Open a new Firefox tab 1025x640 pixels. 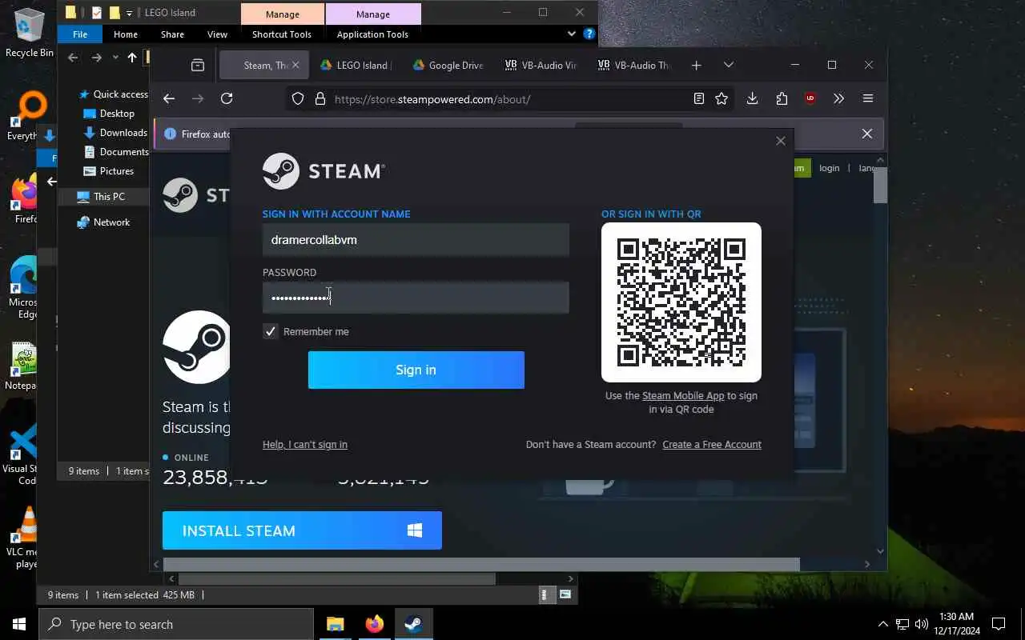pos(696,65)
